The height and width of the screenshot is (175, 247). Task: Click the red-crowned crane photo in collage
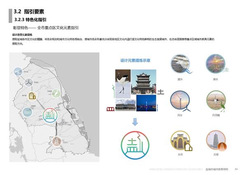point(123,83)
